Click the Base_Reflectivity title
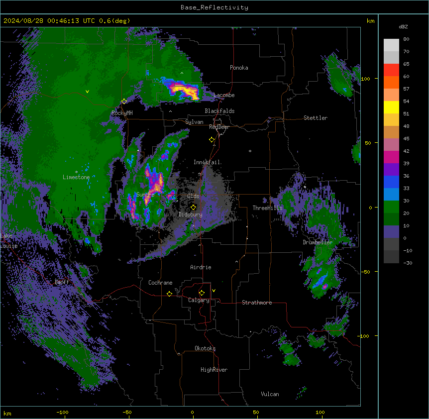This screenshot has width=429, height=419. click(214, 7)
